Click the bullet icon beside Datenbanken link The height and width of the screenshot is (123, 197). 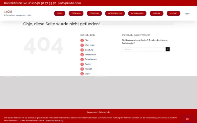(82, 59)
